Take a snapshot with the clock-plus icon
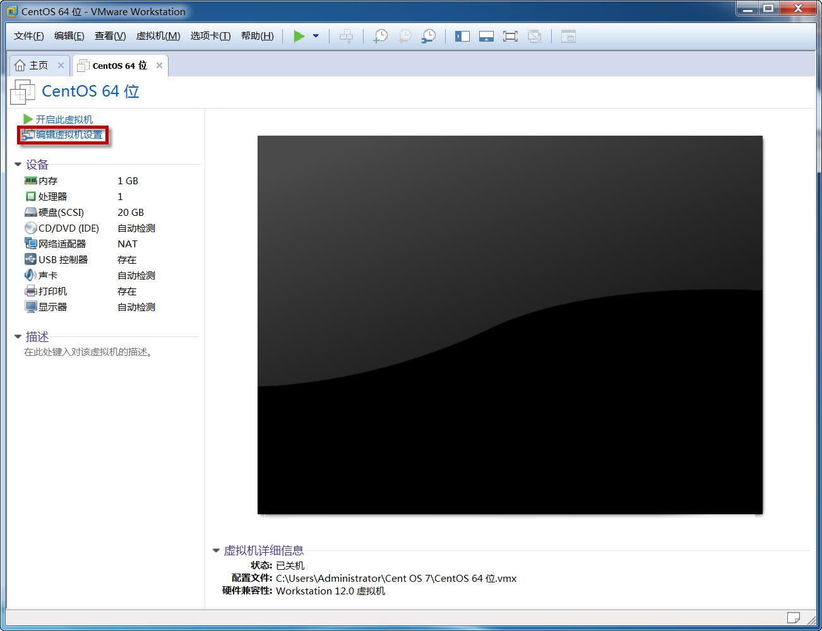 pyautogui.click(x=380, y=37)
